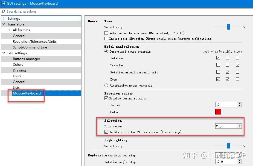Viewport: 253px width, 166px height.
Task: Collapse the Translators section
Action: point(3,24)
